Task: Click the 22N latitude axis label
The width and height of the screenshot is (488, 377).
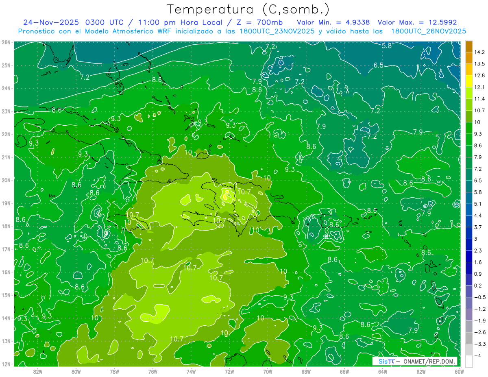Action: click(x=6, y=134)
